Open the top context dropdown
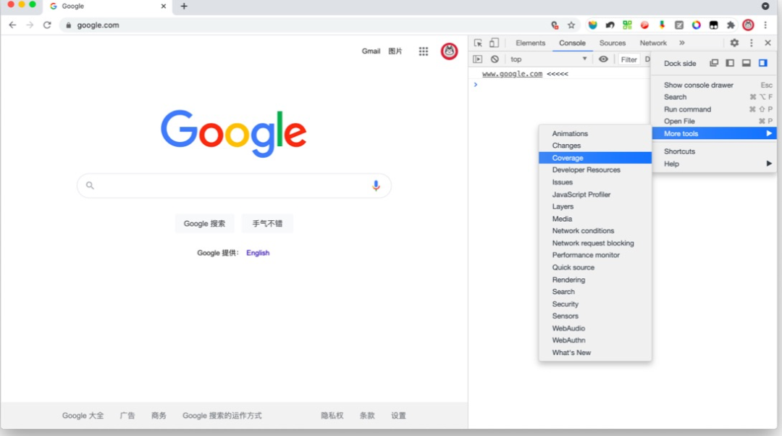 pyautogui.click(x=548, y=59)
